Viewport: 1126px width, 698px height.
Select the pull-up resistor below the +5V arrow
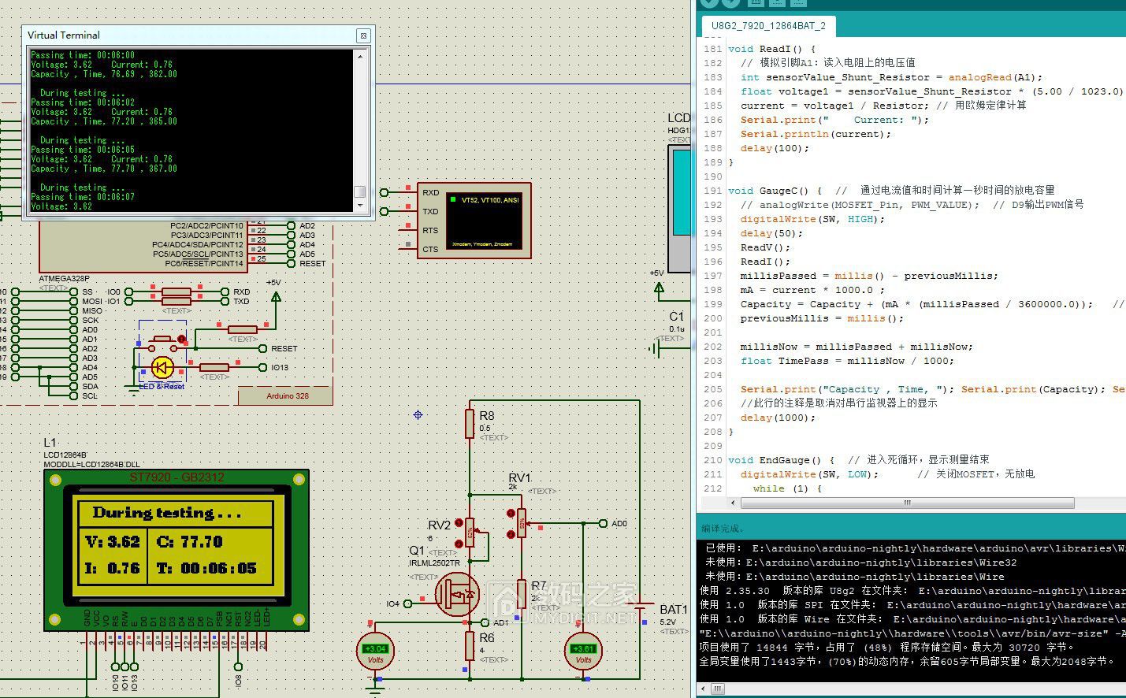(242, 329)
